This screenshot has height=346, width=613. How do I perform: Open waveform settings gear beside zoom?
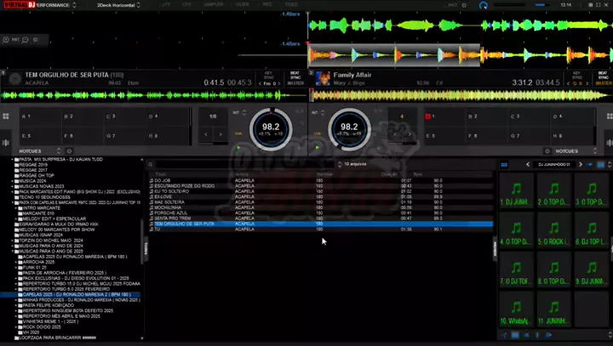(x=35, y=40)
